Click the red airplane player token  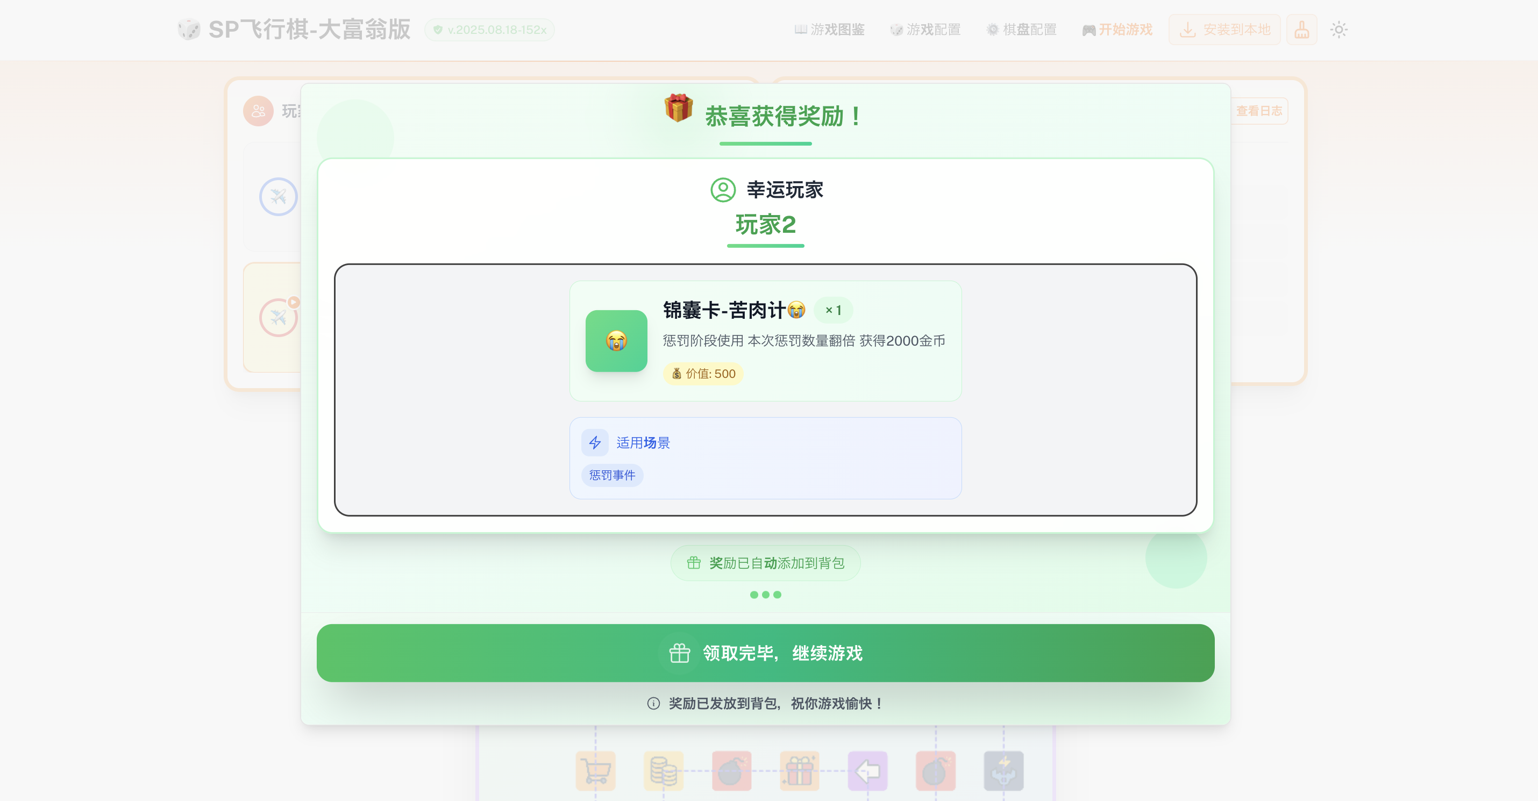click(277, 317)
